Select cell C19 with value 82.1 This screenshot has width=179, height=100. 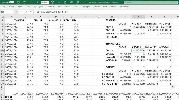coord(41,81)
